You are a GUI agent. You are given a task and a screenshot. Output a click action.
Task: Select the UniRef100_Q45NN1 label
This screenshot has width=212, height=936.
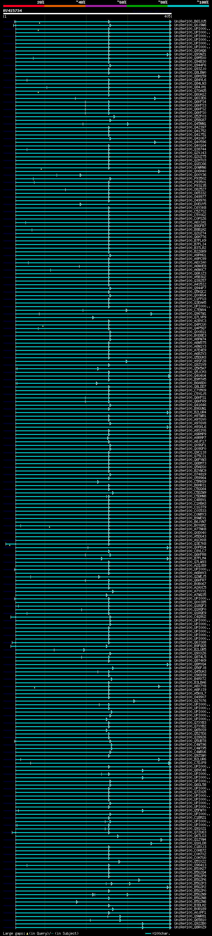pos(190,124)
